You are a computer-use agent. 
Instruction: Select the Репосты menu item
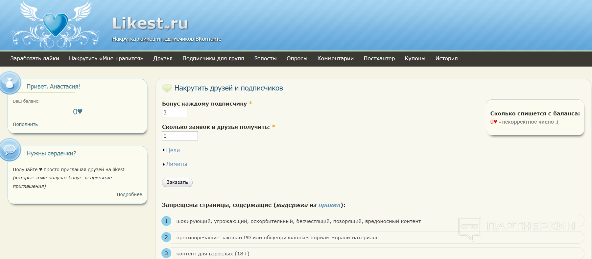click(x=265, y=58)
